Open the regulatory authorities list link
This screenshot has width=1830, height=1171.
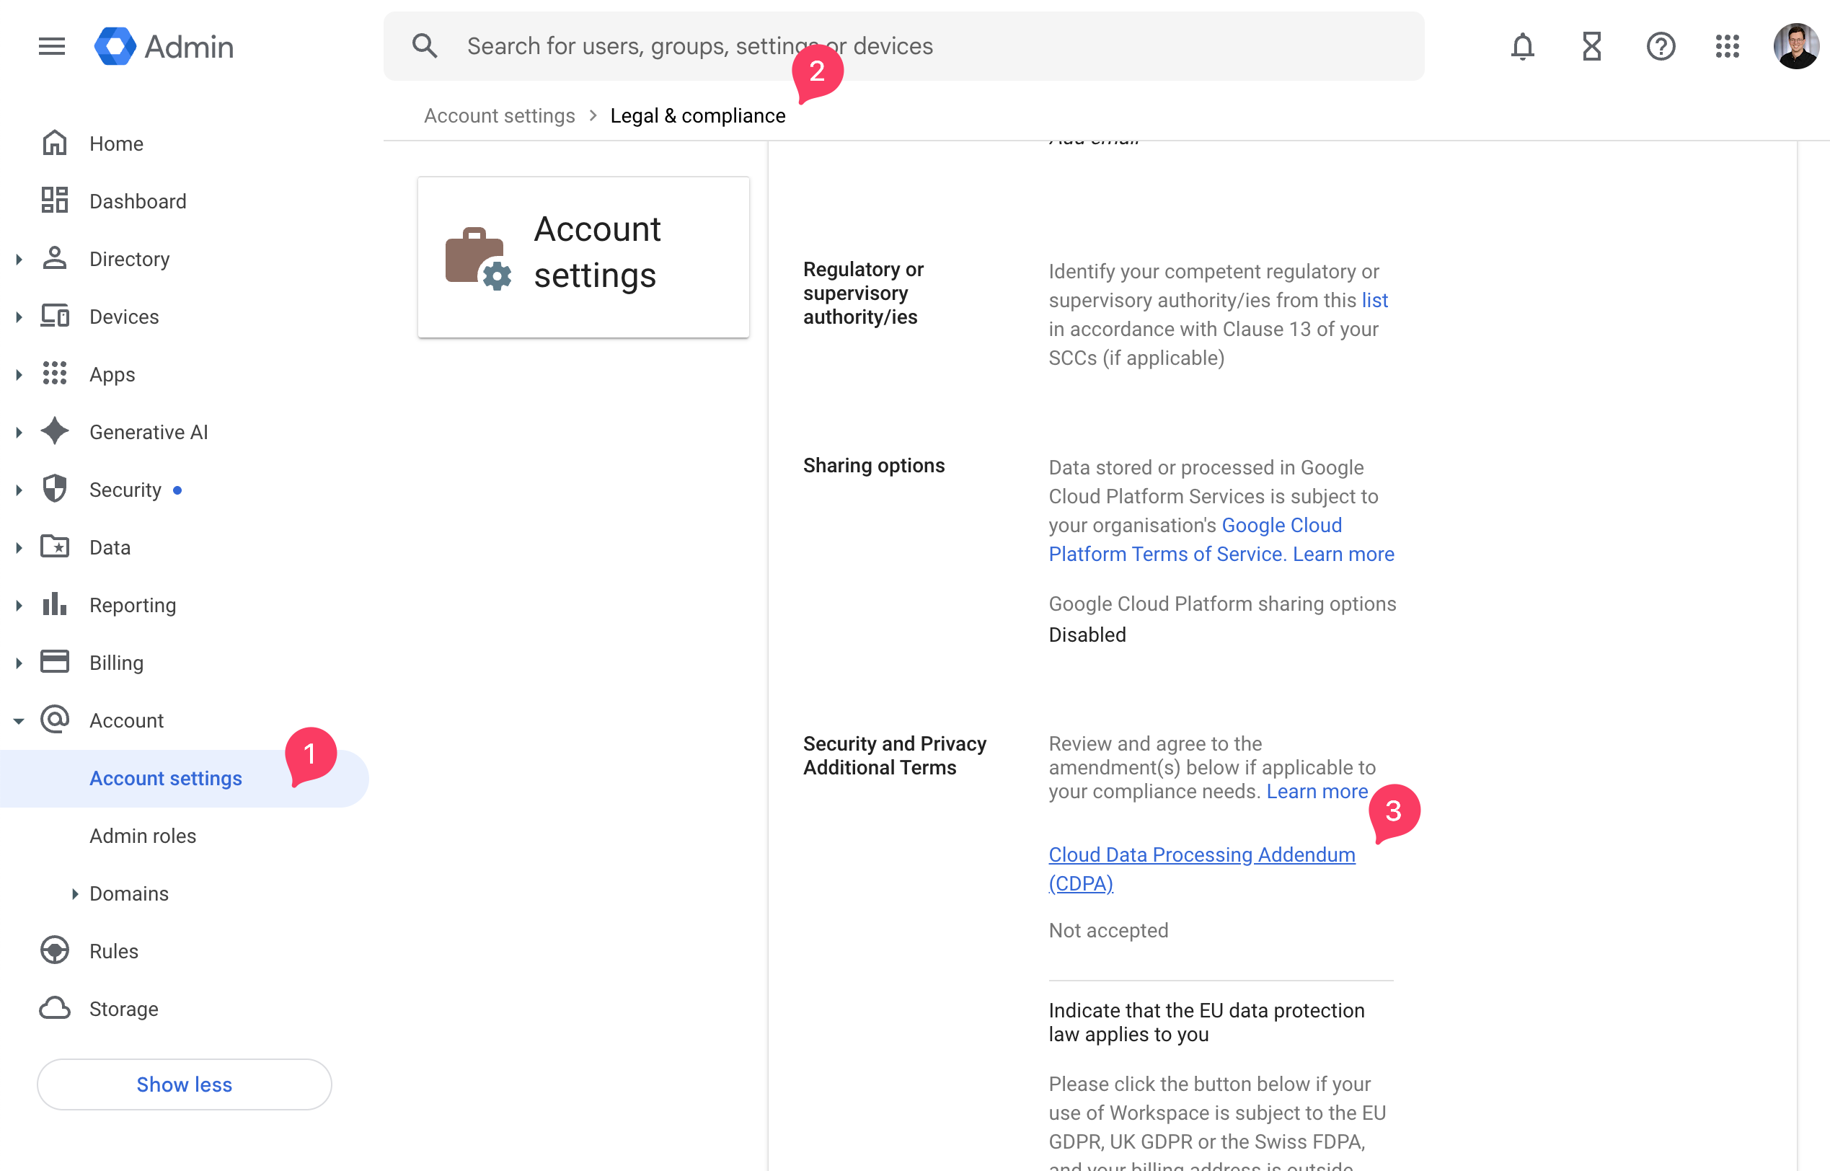pos(1374,301)
